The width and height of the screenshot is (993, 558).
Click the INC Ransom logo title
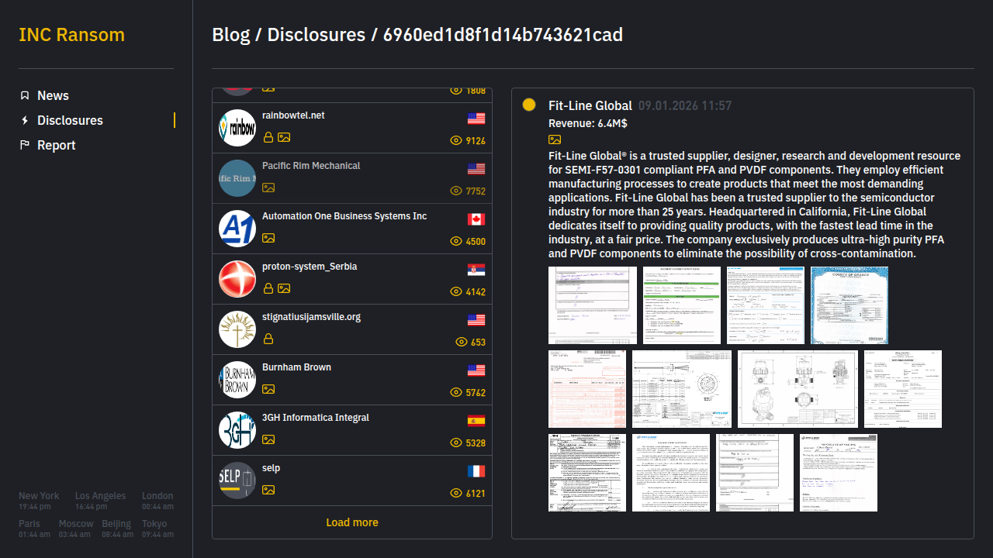tap(71, 35)
